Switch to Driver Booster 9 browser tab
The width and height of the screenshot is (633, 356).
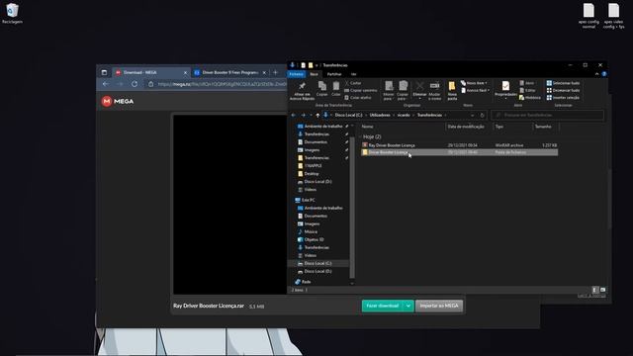pos(230,72)
